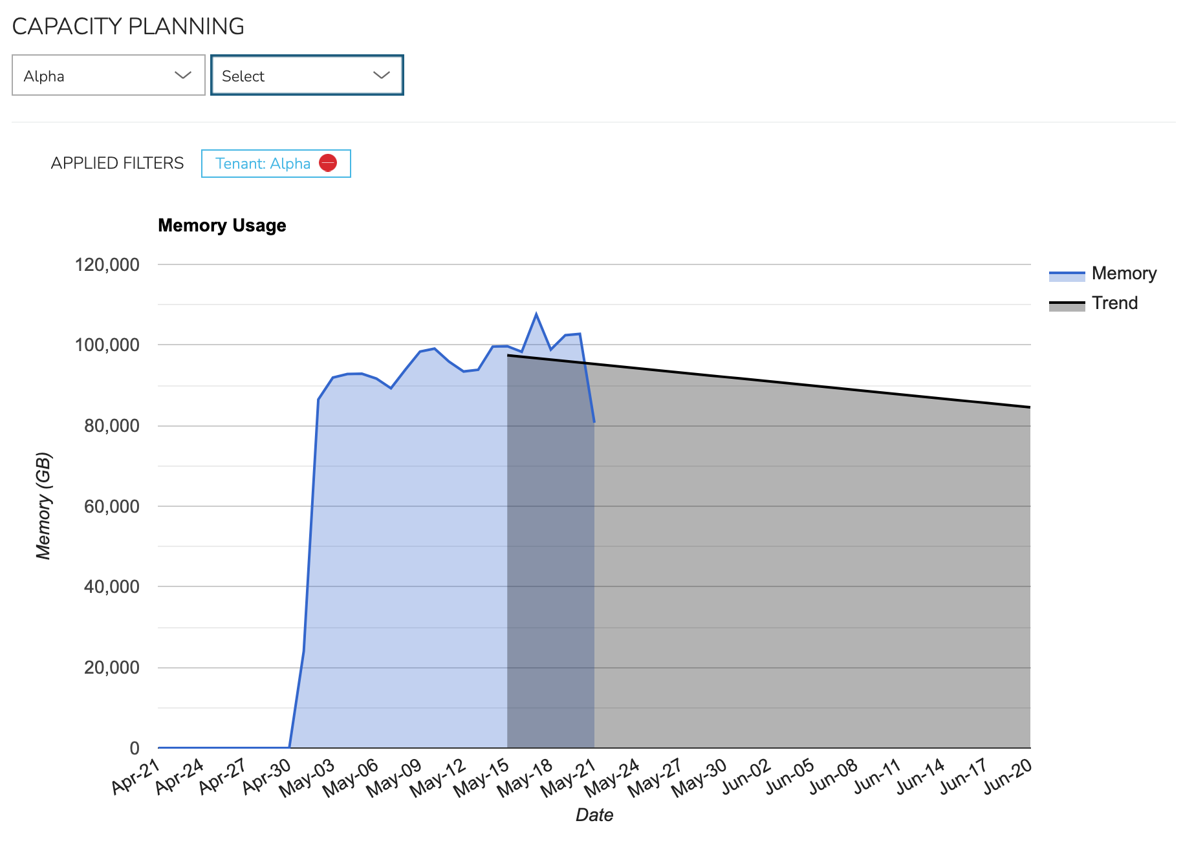Remove the Tenant: Alpha filter via red icon
This screenshot has width=1194, height=856.
point(328,163)
